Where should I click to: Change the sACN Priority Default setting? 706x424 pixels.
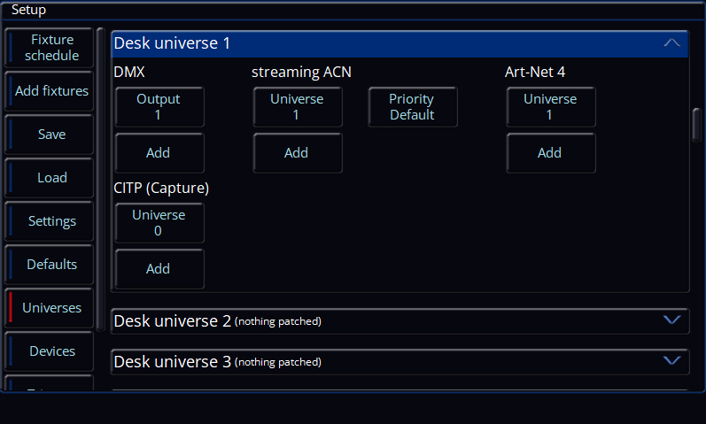tap(413, 107)
